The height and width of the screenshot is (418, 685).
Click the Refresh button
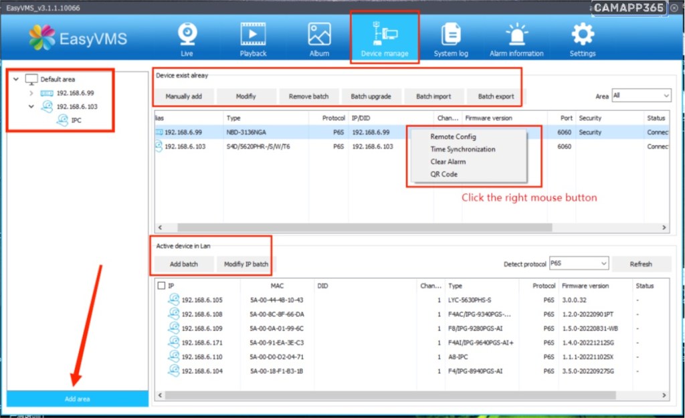point(640,264)
